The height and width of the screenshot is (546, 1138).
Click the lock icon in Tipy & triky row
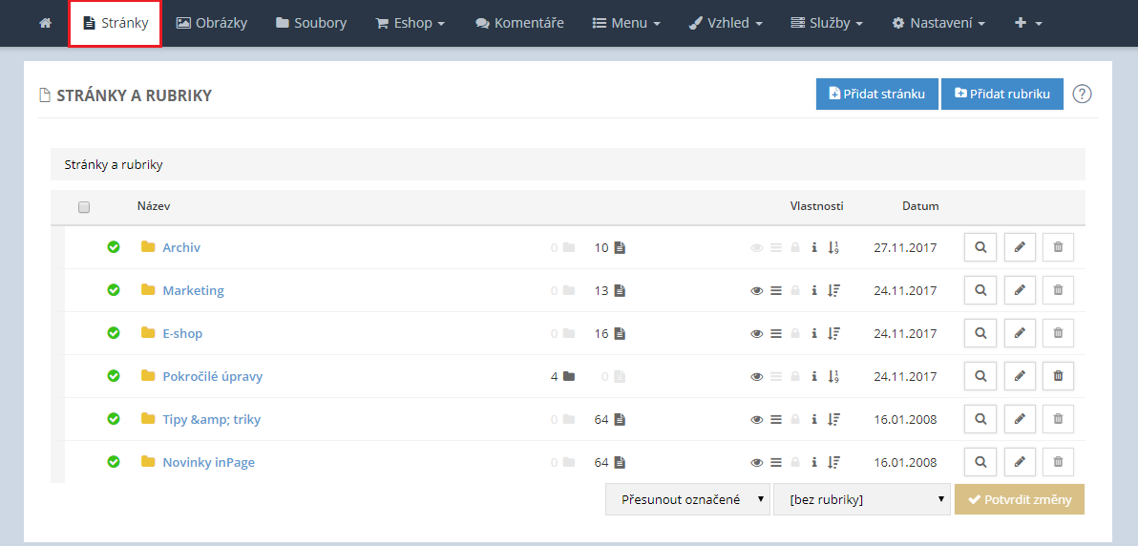tap(795, 419)
